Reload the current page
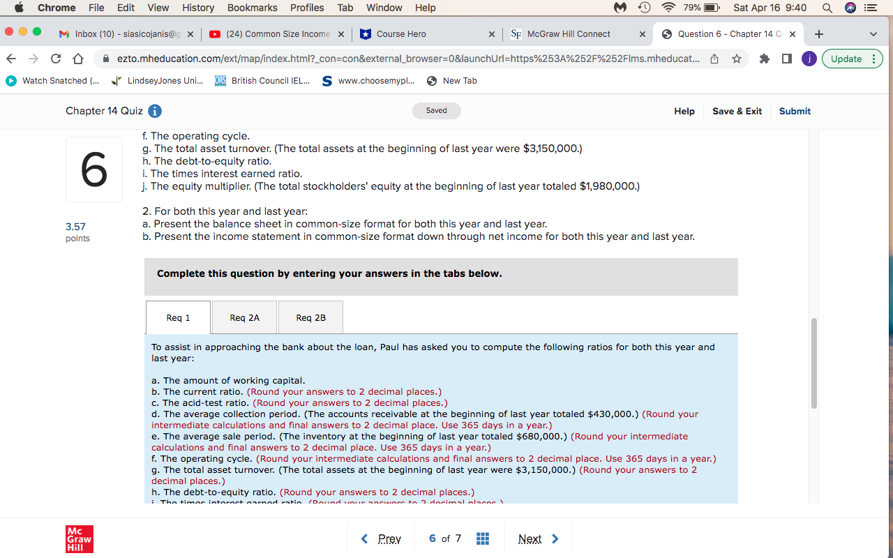Image resolution: width=893 pixels, height=558 pixels. click(x=55, y=59)
